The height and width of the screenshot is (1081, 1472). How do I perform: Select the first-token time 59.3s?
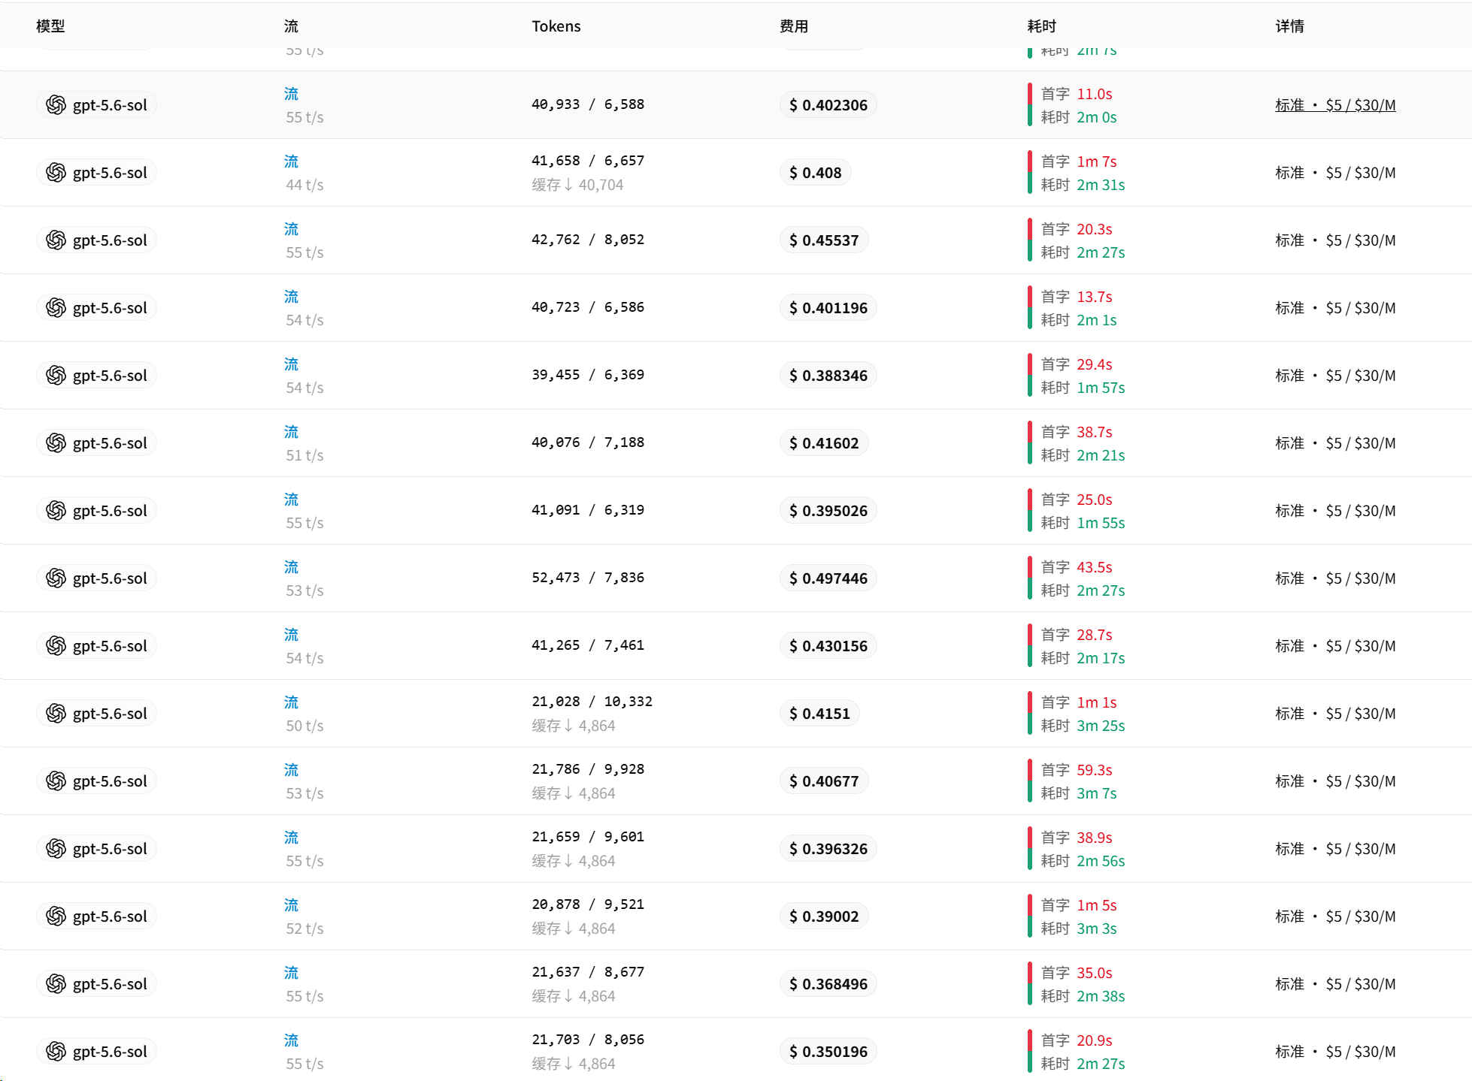pos(1095,770)
